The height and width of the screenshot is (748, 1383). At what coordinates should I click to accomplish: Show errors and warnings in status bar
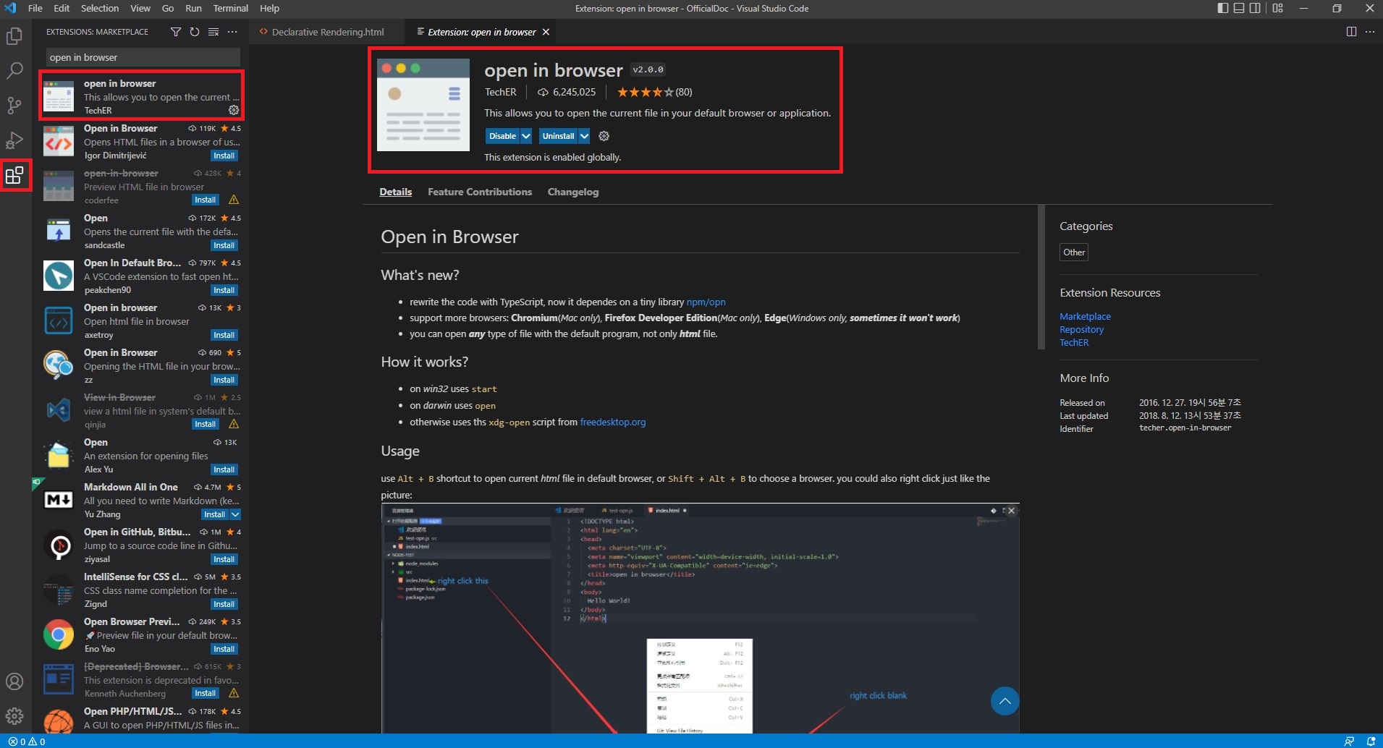[27, 741]
